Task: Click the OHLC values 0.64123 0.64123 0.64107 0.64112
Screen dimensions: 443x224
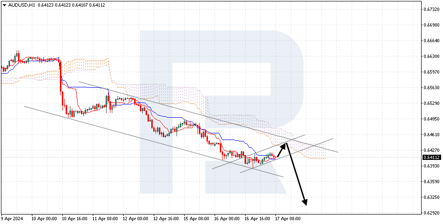Action: point(71,5)
